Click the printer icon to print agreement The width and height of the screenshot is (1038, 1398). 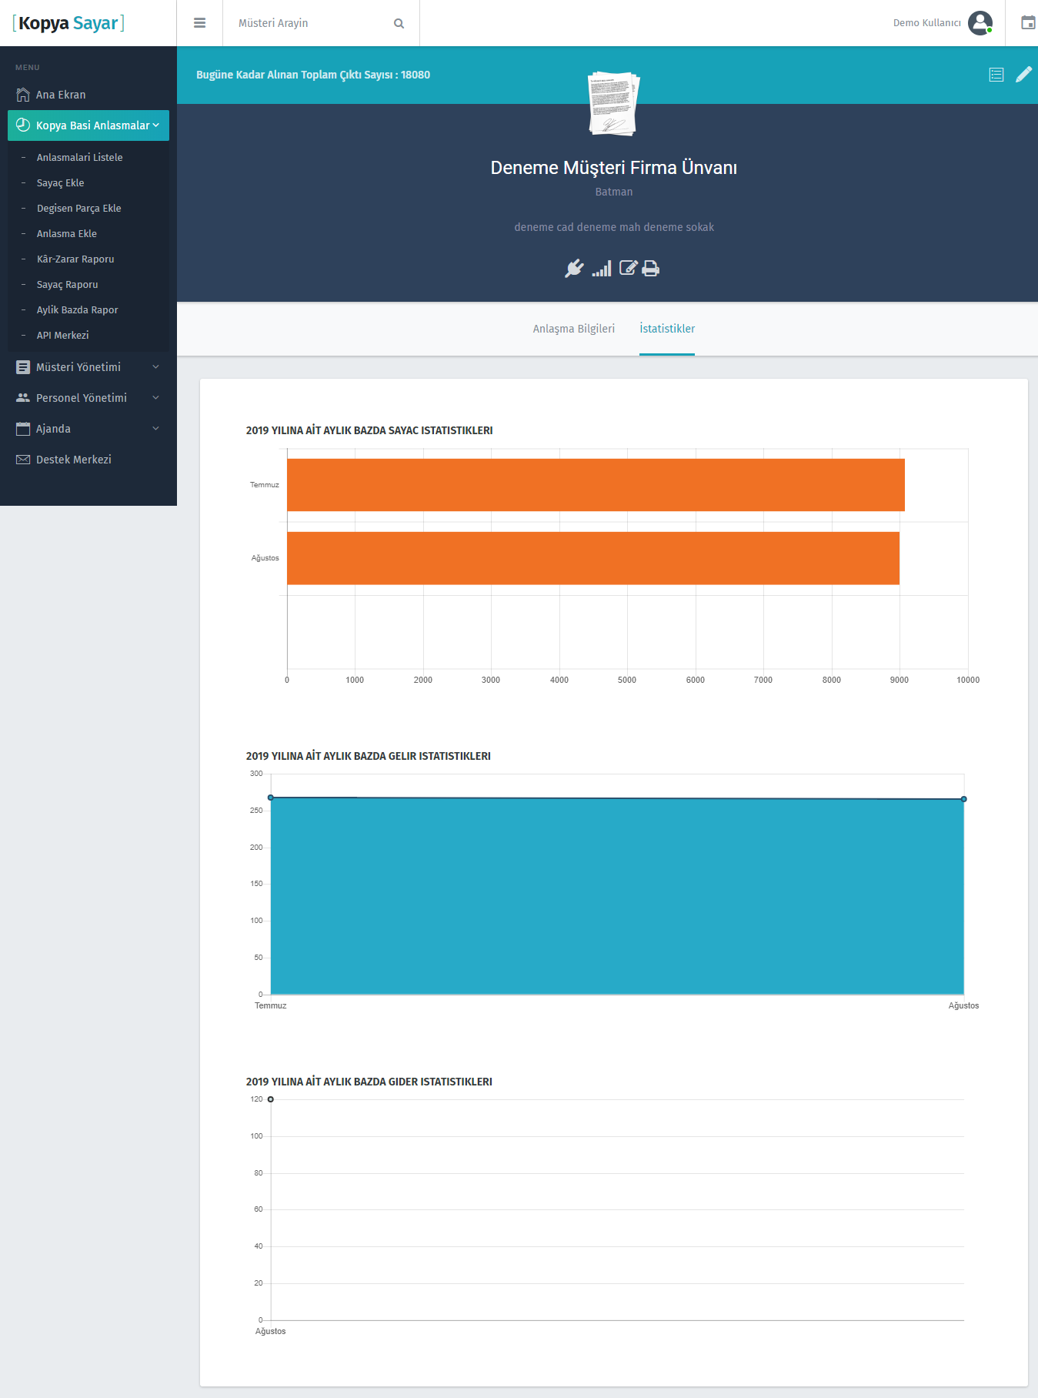click(x=651, y=269)
